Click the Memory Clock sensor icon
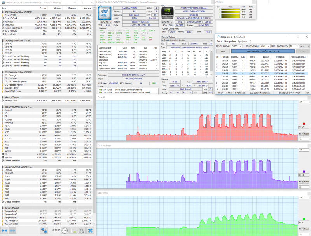Viewport: 311px width, 236px height. click(3, 101)
